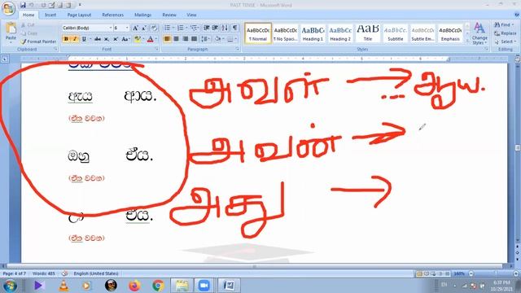Open the Font size combo box
Image resolution: width=521 pixels, height=293 pixels.
click(x=121, y=28)
